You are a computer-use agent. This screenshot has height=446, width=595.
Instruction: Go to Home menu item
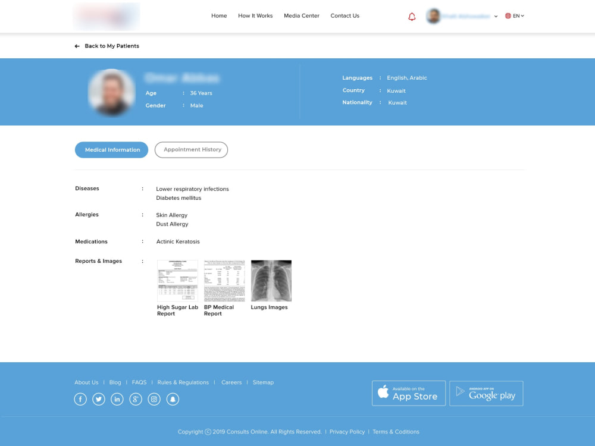coord(219,16)
